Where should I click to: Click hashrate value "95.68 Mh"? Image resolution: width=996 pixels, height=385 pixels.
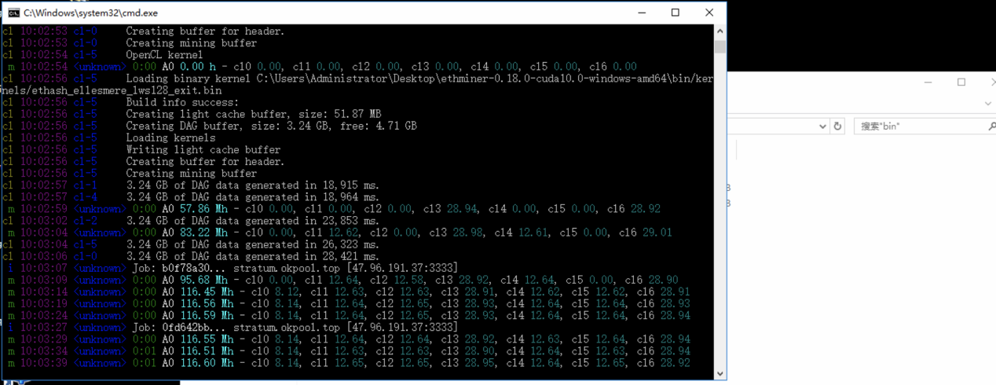pos(203,280)
